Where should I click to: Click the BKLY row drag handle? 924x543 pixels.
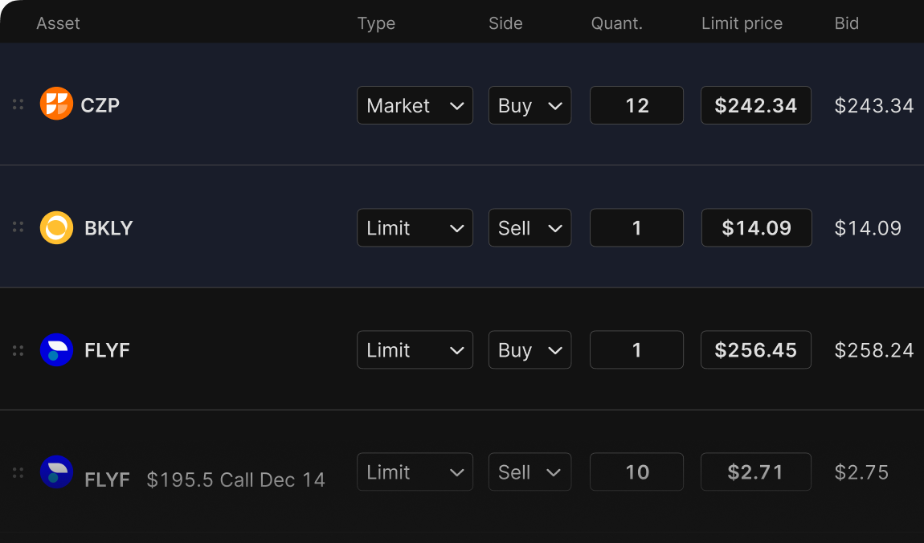click(18, 228)
